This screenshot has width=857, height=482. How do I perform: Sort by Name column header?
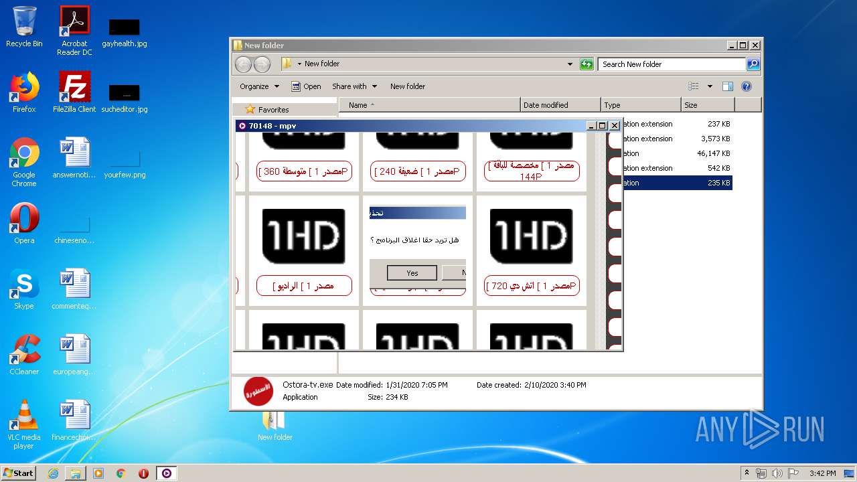430,105
